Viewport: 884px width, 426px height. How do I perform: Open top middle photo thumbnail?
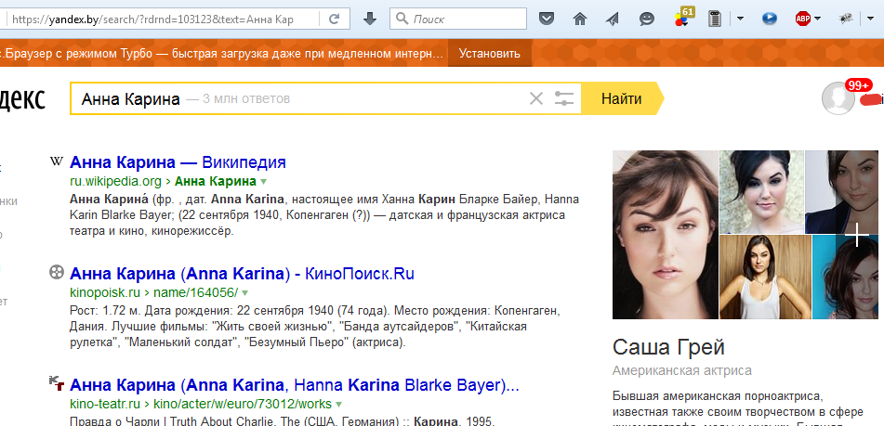(x=761, y=191)
